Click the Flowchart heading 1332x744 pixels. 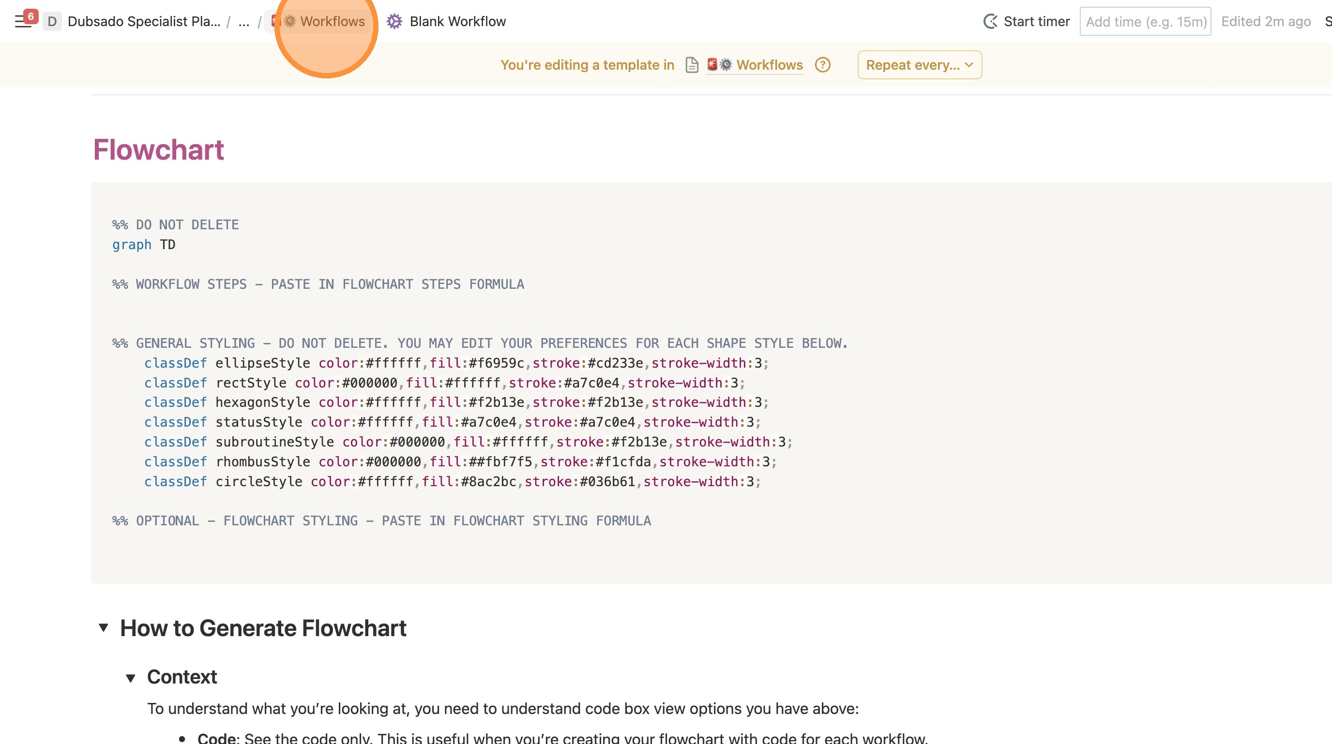pyautogui.click(x=158, y=149)
